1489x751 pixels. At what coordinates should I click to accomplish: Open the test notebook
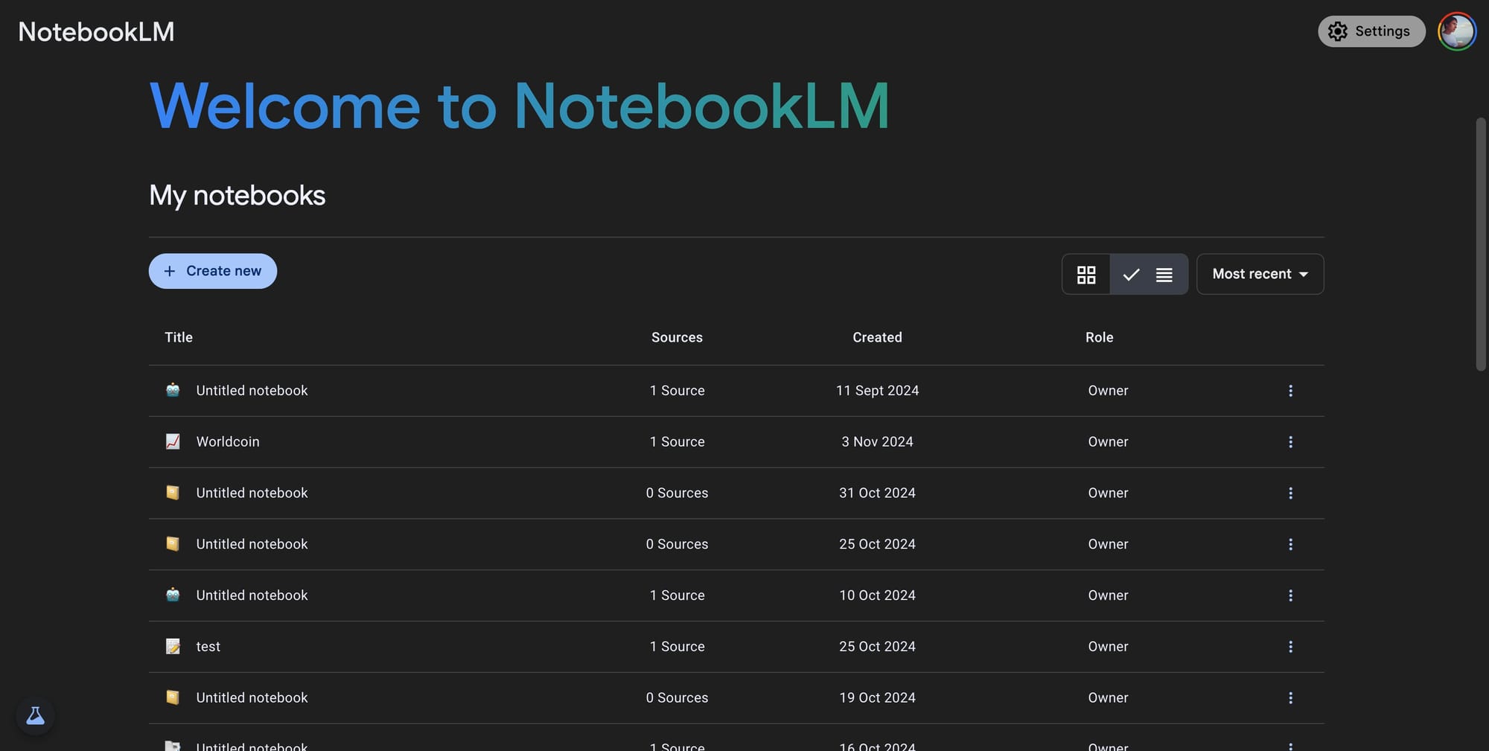tap(208, 647)
